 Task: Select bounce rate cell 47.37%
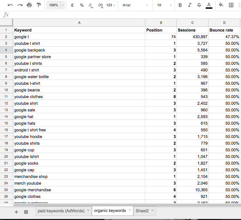tap(224, 37)
